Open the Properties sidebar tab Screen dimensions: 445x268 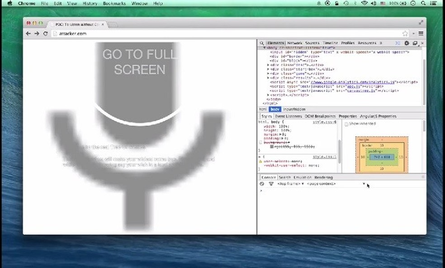348,116
